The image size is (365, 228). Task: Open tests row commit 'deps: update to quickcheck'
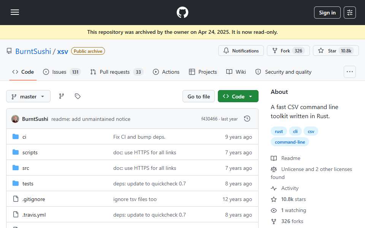tap(149, 184)
